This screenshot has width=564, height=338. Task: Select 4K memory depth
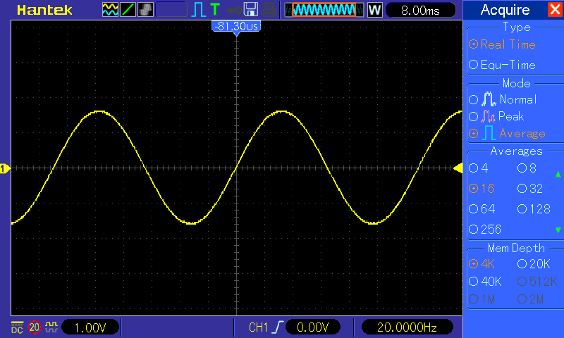482,264
